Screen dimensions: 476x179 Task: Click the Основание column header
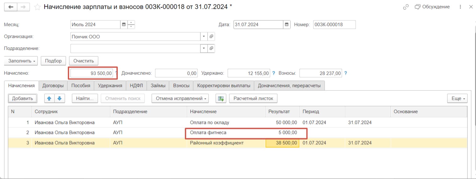(x=429, y=111)
